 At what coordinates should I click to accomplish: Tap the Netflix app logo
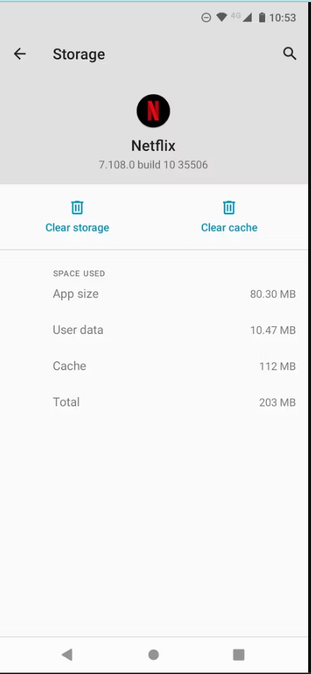[x=153, y=111]
